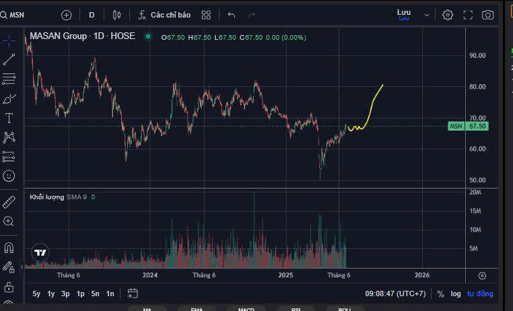The height and width of the screenshot is (311, 513).
Task: Collapse the left drawing toolbar arrow
Action: tap(22, 267)
